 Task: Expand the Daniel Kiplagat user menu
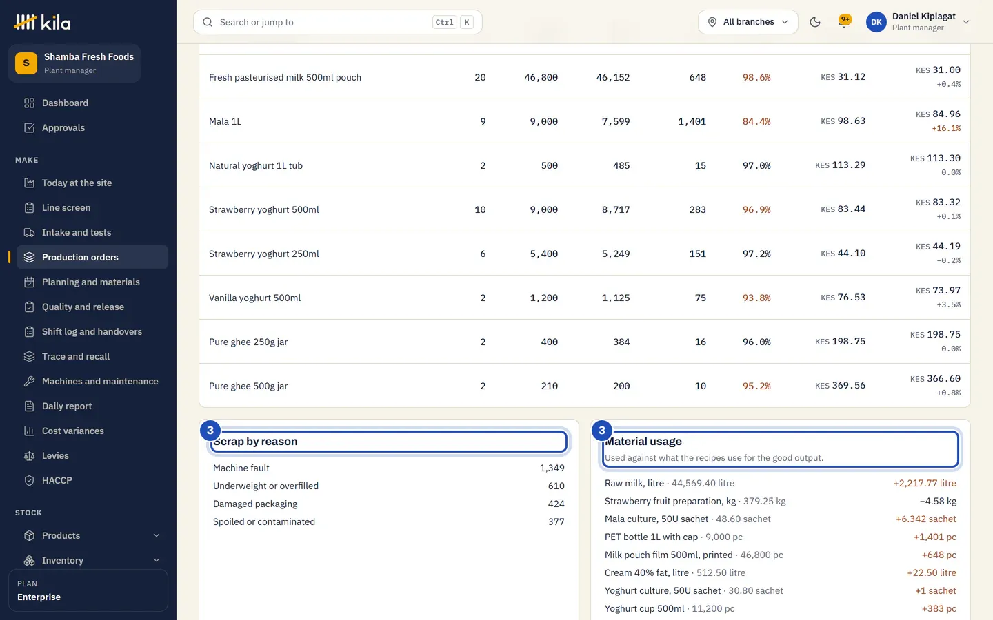click(x=919, y=22)
